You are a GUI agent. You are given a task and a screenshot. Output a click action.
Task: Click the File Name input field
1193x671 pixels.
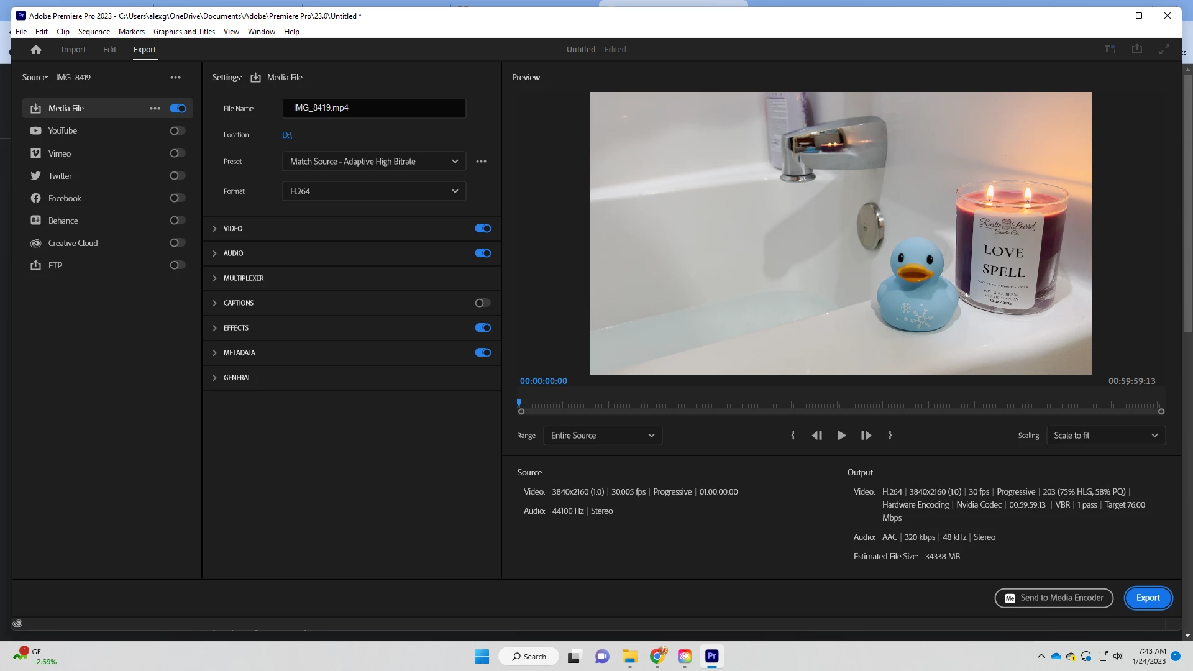(373, 108)
